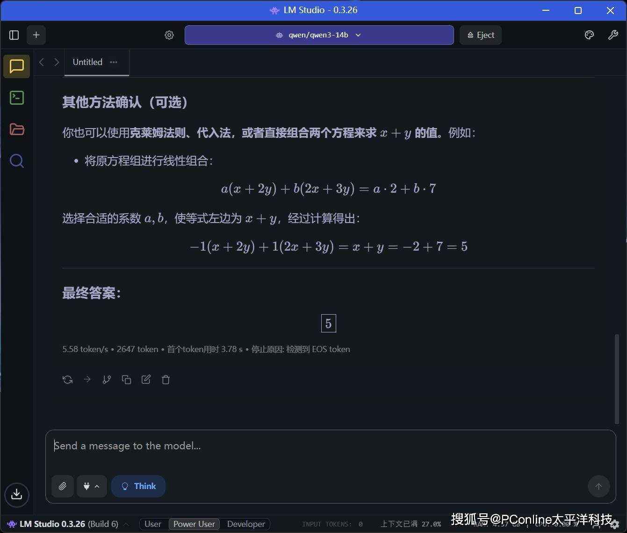Open the Downloads panel icon
The width and height of the screenshot is (627, 533).
(17, 494)
